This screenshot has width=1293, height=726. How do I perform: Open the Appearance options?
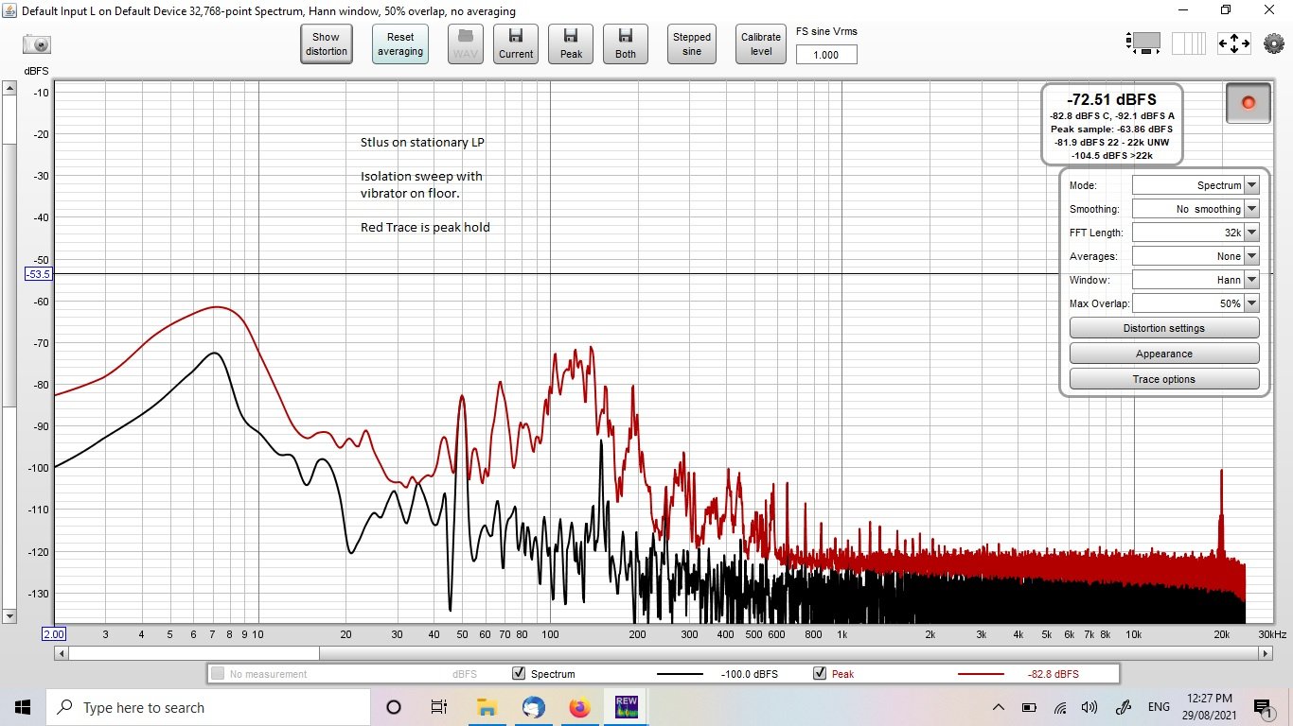point(1164,354)
